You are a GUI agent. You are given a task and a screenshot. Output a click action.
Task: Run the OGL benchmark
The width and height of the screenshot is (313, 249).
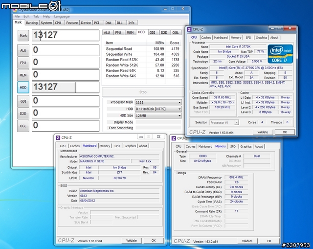pos(23,126)
